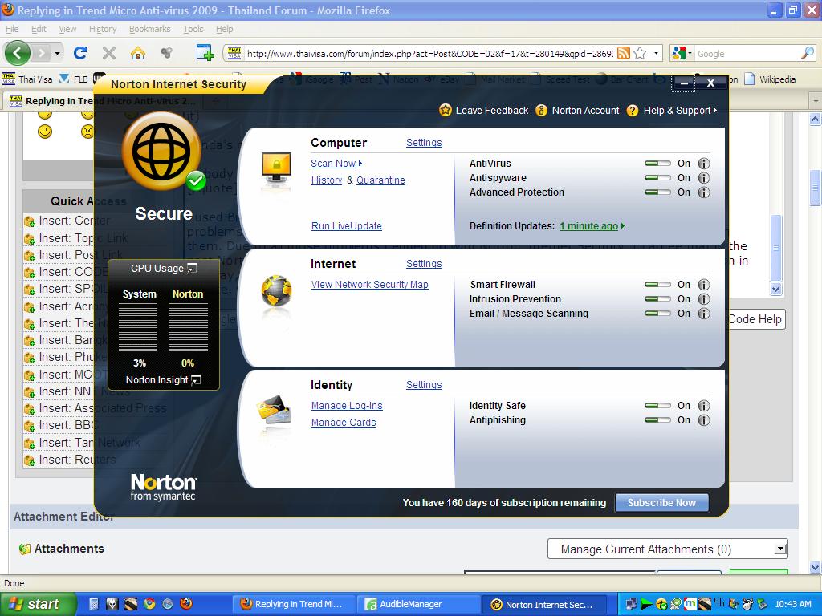
Task: Click the Norton Account icon
Action: (541, 111)
